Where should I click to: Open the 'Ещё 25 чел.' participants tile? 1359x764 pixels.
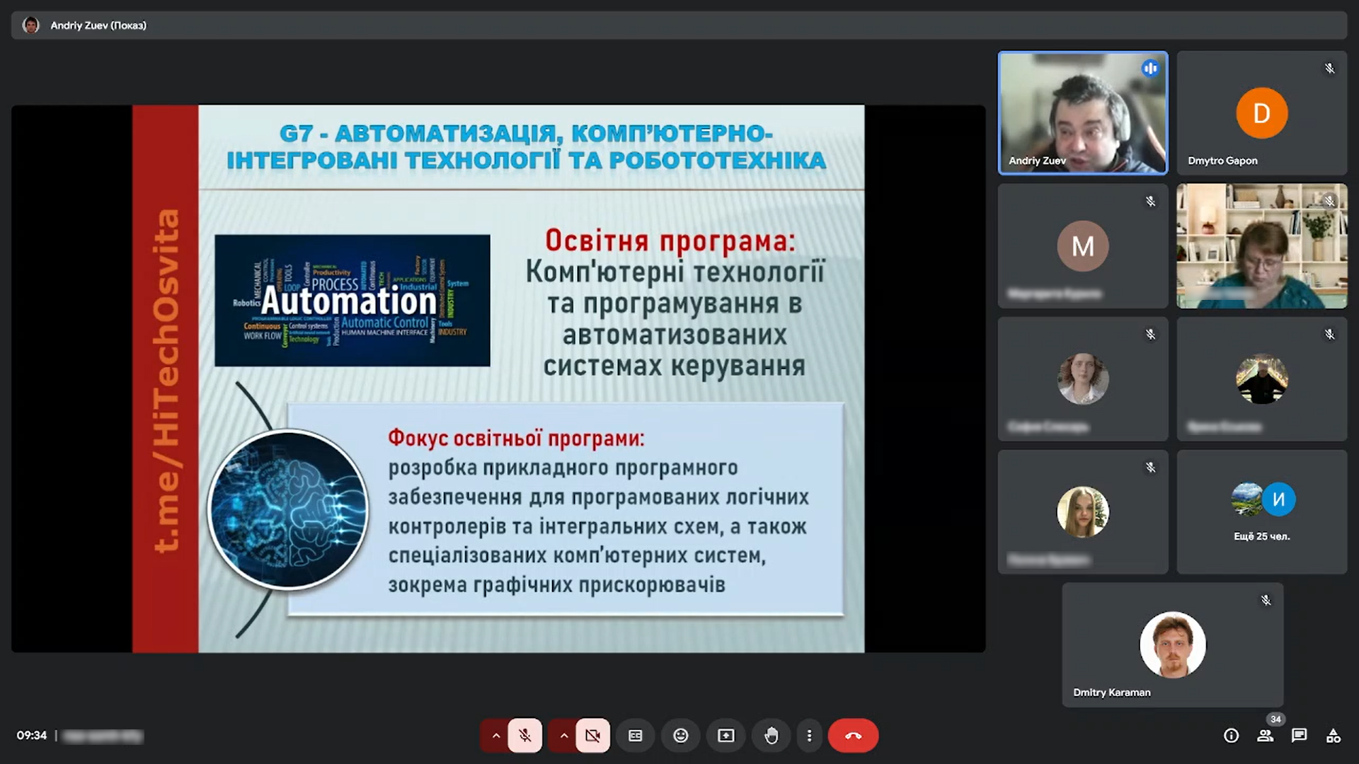pos(1261,511)
